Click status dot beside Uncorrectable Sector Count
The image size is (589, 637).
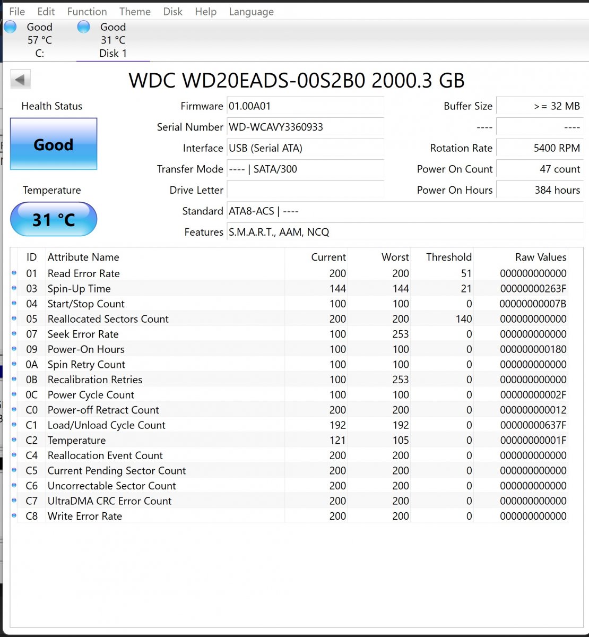14,486
